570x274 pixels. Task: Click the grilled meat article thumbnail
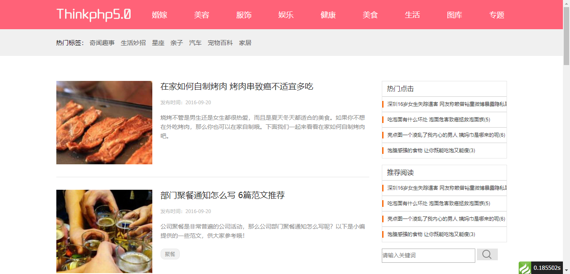pos(104,123)
